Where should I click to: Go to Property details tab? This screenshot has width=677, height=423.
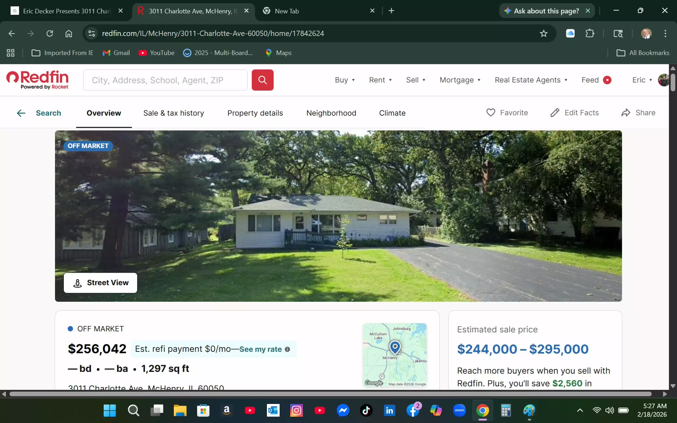pyautogui.click(x=255, y=113)
